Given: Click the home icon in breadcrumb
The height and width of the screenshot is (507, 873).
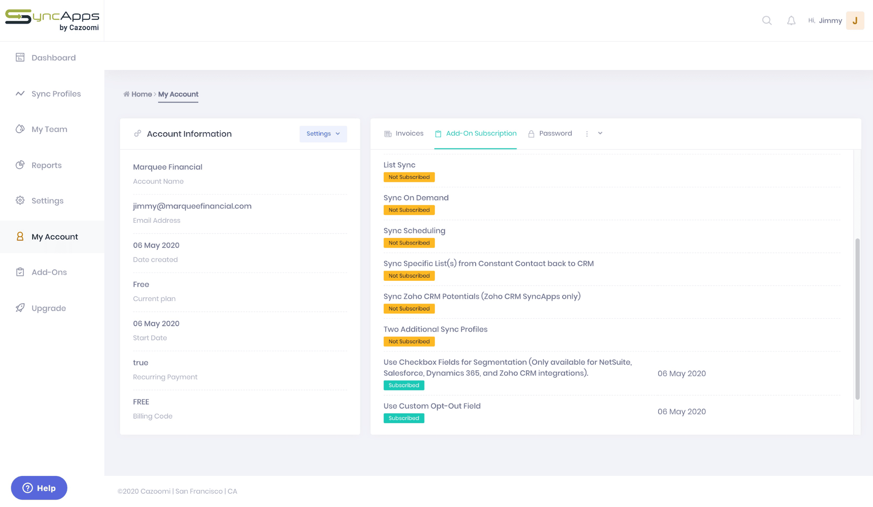Looking at the screenshot, I should (x=126, y=94).
